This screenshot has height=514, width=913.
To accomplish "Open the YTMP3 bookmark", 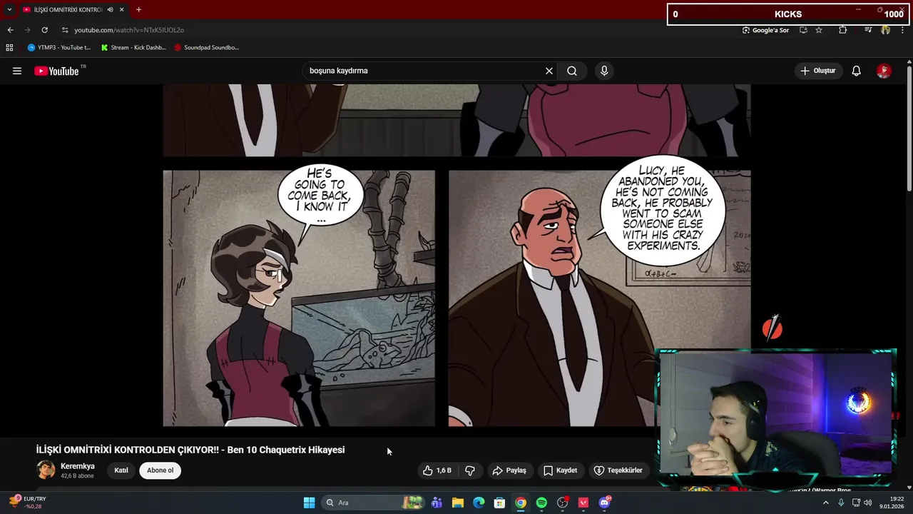I will point(59,48).
